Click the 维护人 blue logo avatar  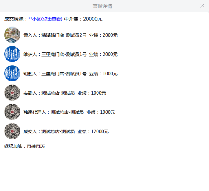[12, 54]
